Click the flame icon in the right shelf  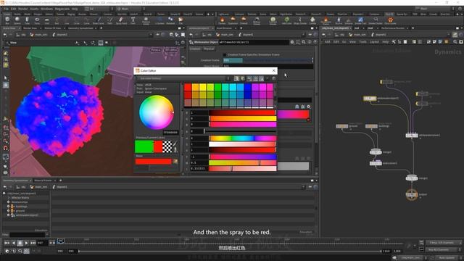(x=222, y=20)
